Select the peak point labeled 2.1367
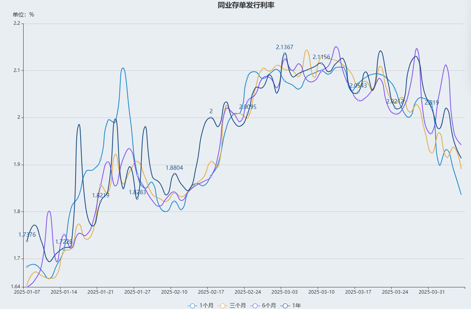 point(285,53)
